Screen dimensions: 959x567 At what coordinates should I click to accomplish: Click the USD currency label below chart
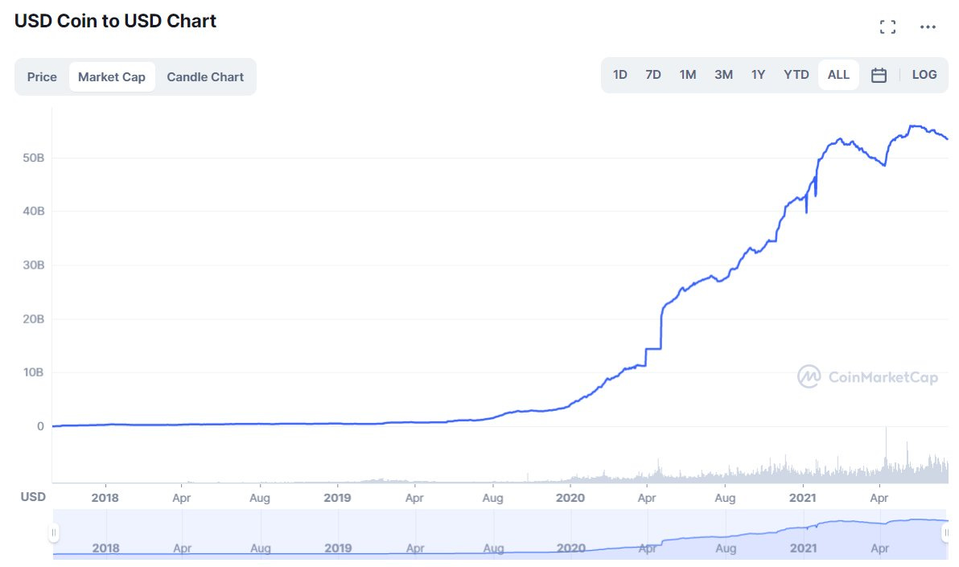pyautogui.click(x=33, y=497)
